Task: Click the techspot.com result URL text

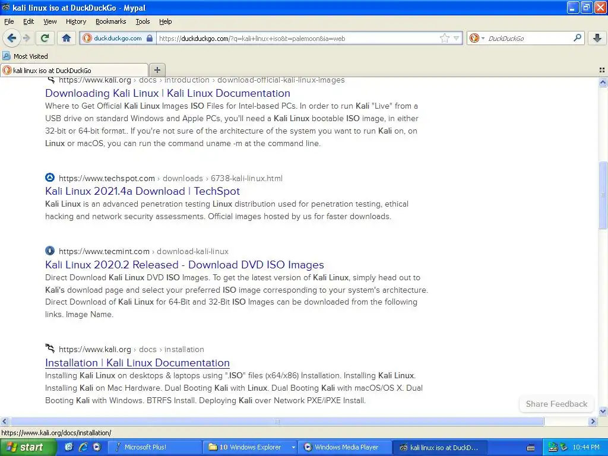Action: coord(170,178)
